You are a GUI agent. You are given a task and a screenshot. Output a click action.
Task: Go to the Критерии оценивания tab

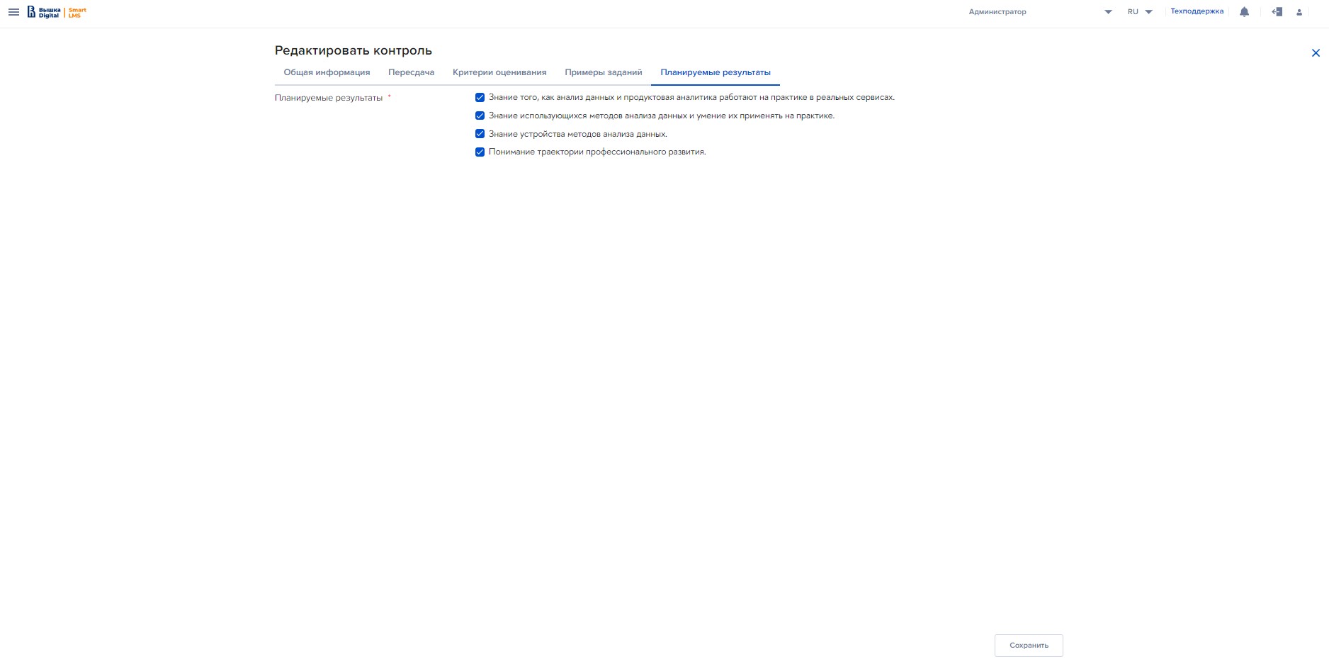[499, 72]
